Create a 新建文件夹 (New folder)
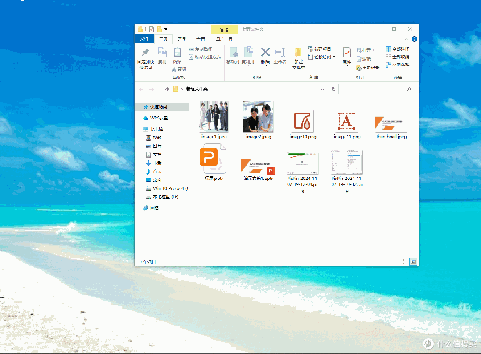This screenshot has width=481, height=354. tap(299, 58)
